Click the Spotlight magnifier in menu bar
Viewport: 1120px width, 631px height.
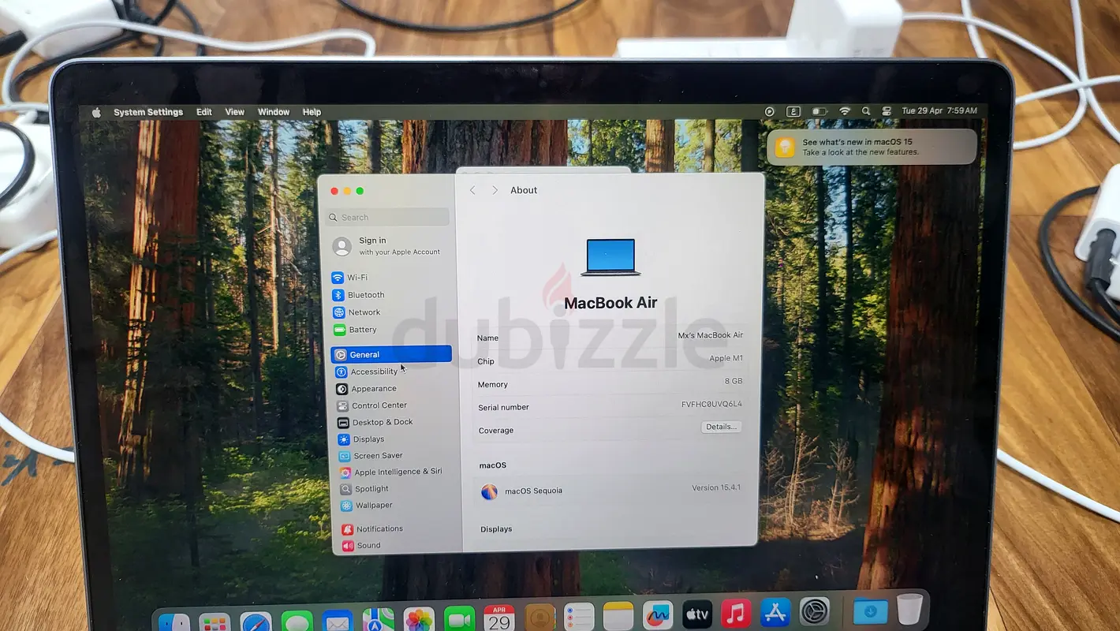pyautogui.click(x=866, y=111)
